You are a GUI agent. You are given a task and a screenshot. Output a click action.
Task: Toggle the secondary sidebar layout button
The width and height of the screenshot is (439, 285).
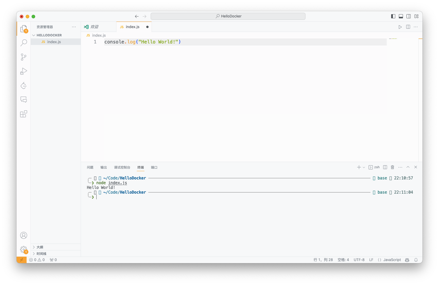[409, 16]
